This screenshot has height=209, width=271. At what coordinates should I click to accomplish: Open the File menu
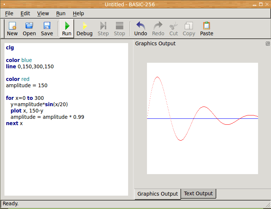[x=9, y=13]
